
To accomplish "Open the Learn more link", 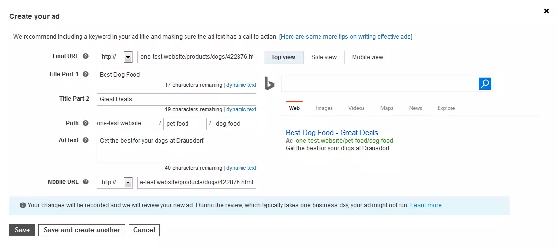I will click(x=425, y=205).
